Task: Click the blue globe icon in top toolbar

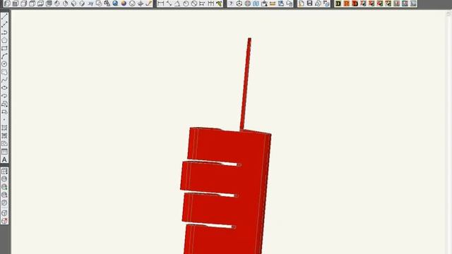Action: coord(115,4)
